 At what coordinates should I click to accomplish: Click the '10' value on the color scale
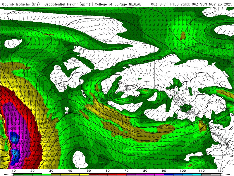(x=14, y=171)
